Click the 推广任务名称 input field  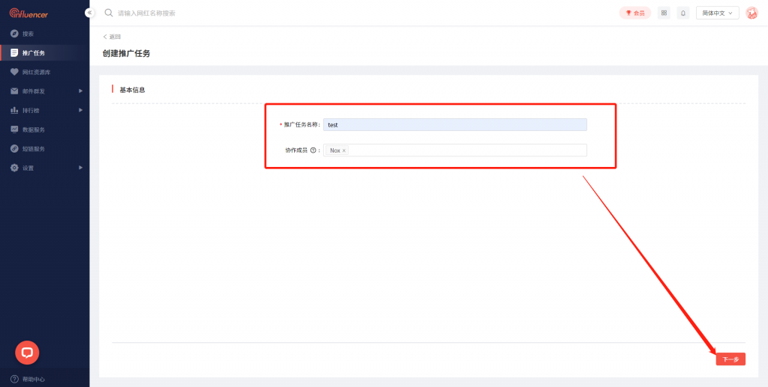coord(454,125)
